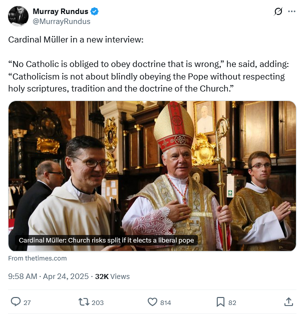
Task: Click the reply speech bubble icon
Action: [x=16, y=302]
